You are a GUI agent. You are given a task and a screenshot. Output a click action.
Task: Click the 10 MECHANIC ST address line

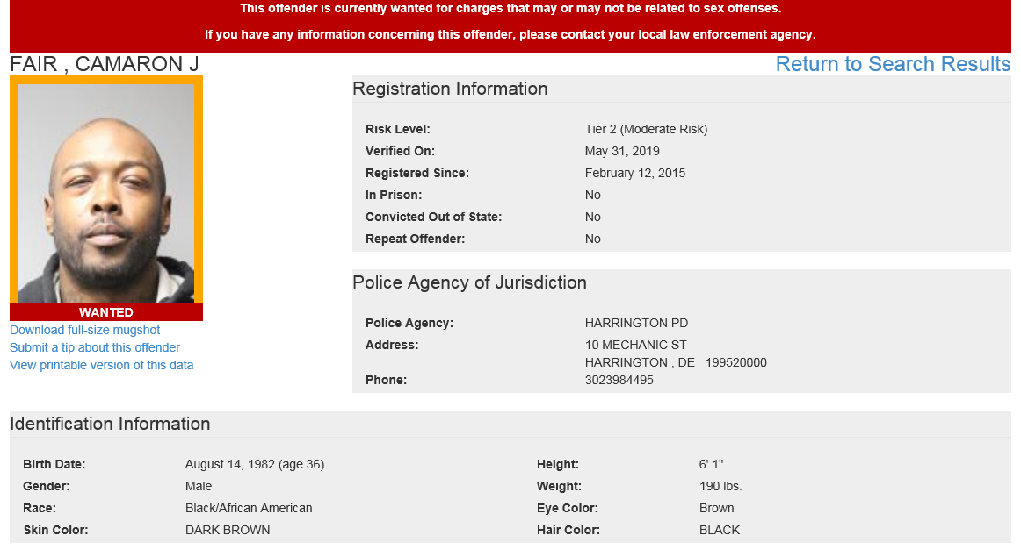[635, 346]
